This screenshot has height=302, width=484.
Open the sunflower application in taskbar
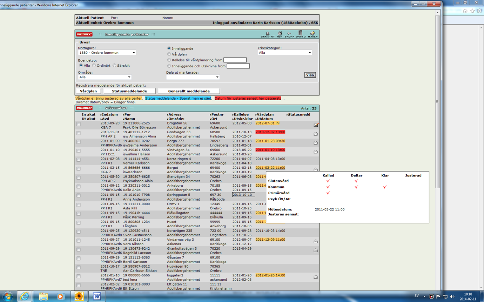79,296
